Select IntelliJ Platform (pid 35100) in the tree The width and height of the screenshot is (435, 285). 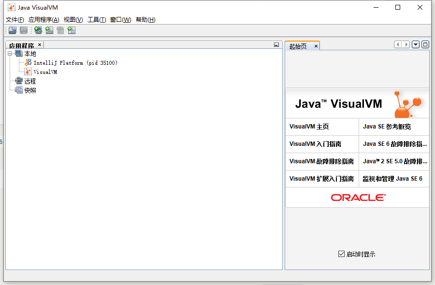tap(75, 63)
